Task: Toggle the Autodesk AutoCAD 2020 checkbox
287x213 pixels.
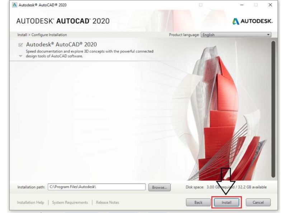Action: (20, 45)
